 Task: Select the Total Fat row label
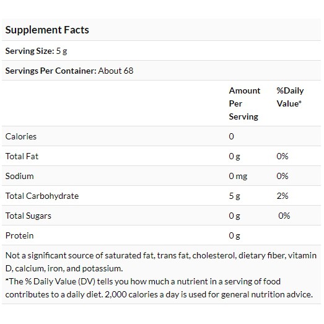point(22,156)
